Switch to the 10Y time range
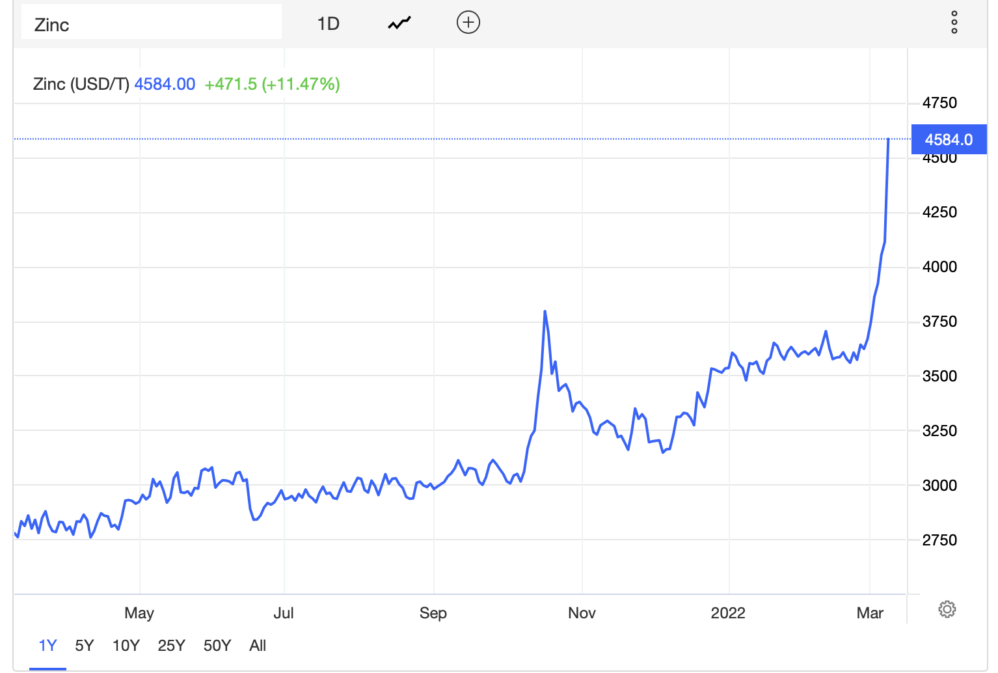998x673 pixels. [x=126, y=646]
